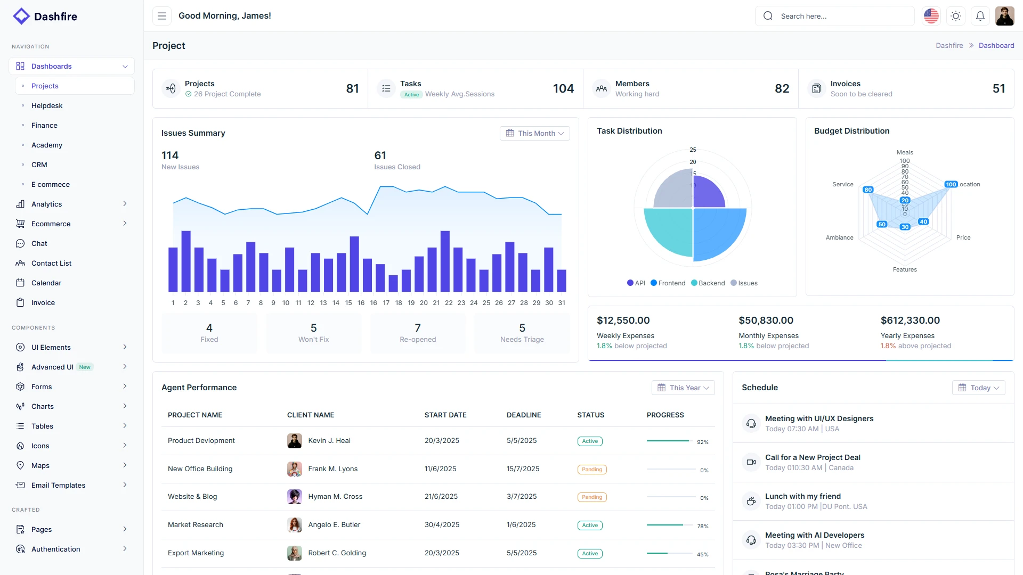Expand the Ecommerce submenu arrow
The height and width of the screenshot is (575, 1023).
[125, 224]
